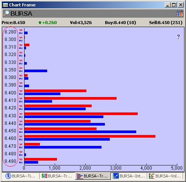The width and height of the screenshot is (186, 182).
Task: Click the 8.280 price level label
Action: pos(10,32)
